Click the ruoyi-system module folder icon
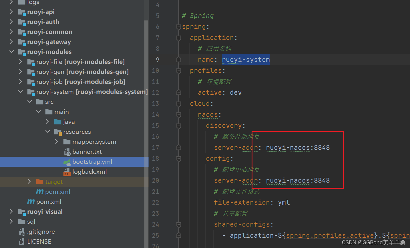The image size is (410, 248). coord(31,92)
